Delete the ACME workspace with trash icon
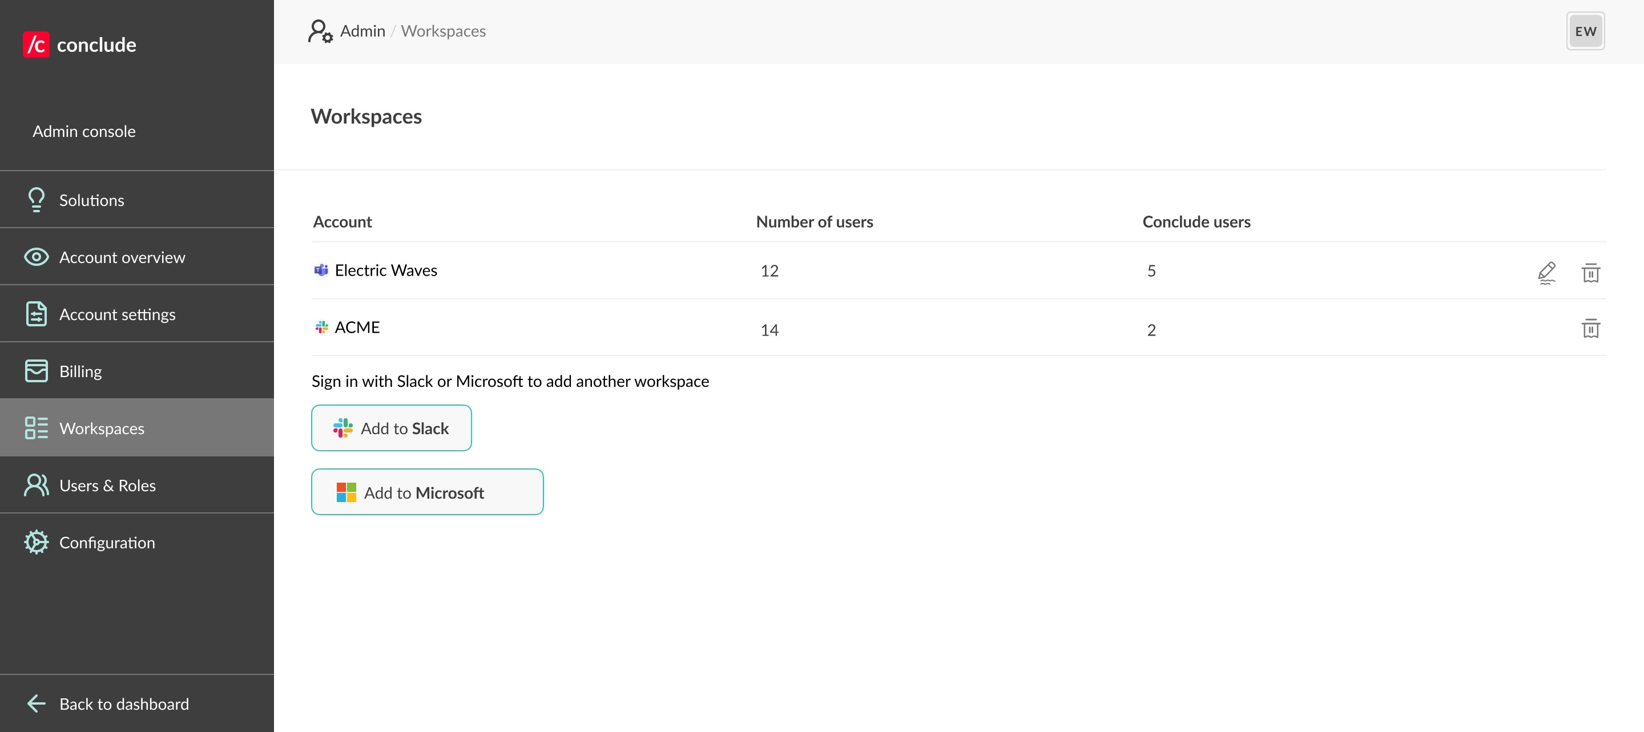Viewport: 1644px width, 732px height. (1590, 329)
